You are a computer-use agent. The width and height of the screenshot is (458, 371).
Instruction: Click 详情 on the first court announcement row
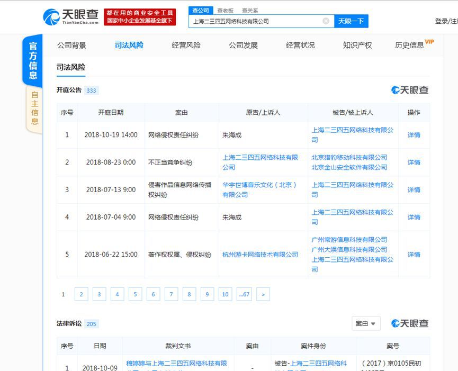coord(414,135)
